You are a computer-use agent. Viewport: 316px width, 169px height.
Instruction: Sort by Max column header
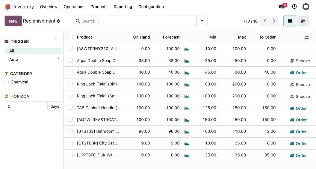242,37
